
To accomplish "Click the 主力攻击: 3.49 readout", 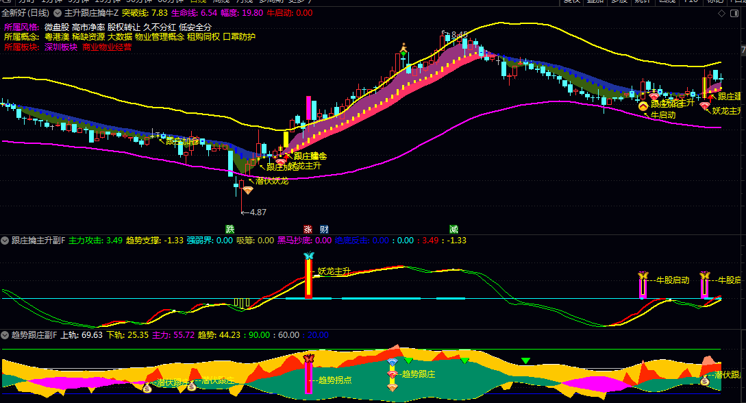I will click(x=96, y=241).
